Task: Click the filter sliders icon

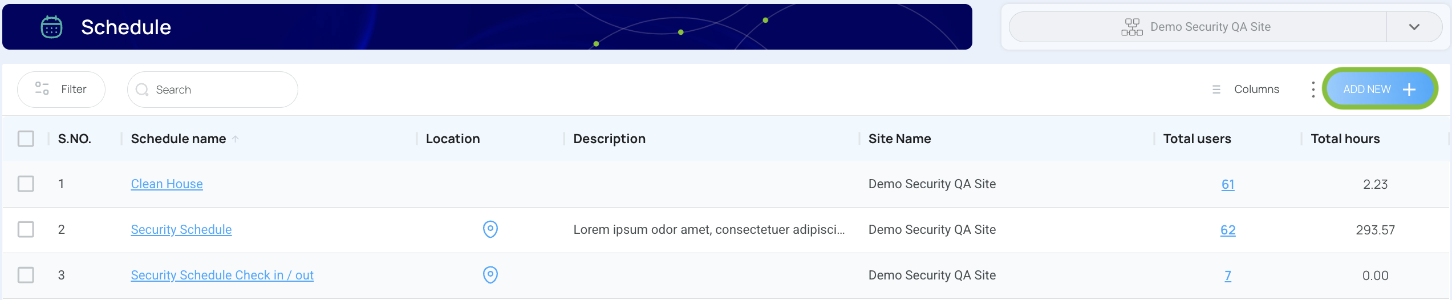Action: point(42,88)
